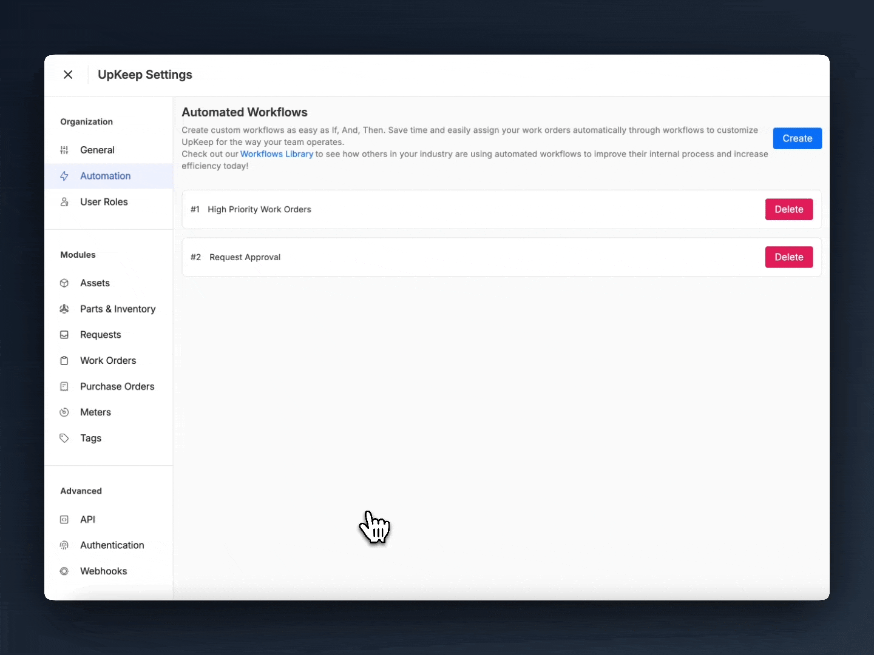The image size is (874, 655).
Task: Go to Authentication settings
Action: [x=109, y=545]
